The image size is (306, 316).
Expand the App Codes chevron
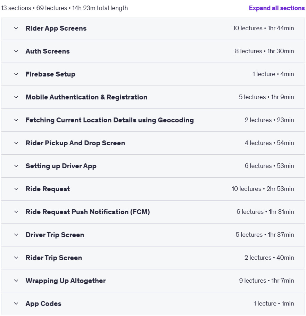[x=16, y=304]
